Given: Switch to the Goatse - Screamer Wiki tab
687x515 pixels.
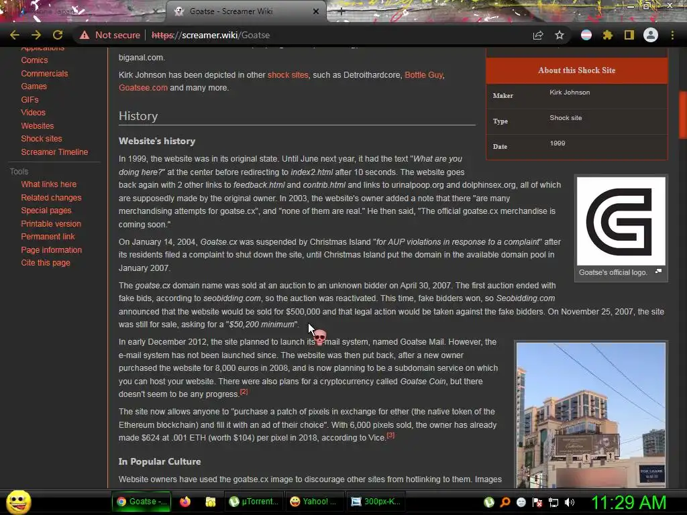Looking at the screenshot, I should click(246, 11).
